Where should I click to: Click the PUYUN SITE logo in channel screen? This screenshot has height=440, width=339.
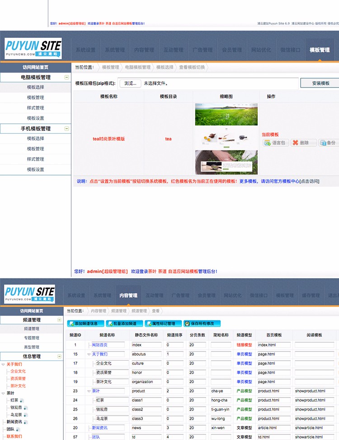point(29,294)
